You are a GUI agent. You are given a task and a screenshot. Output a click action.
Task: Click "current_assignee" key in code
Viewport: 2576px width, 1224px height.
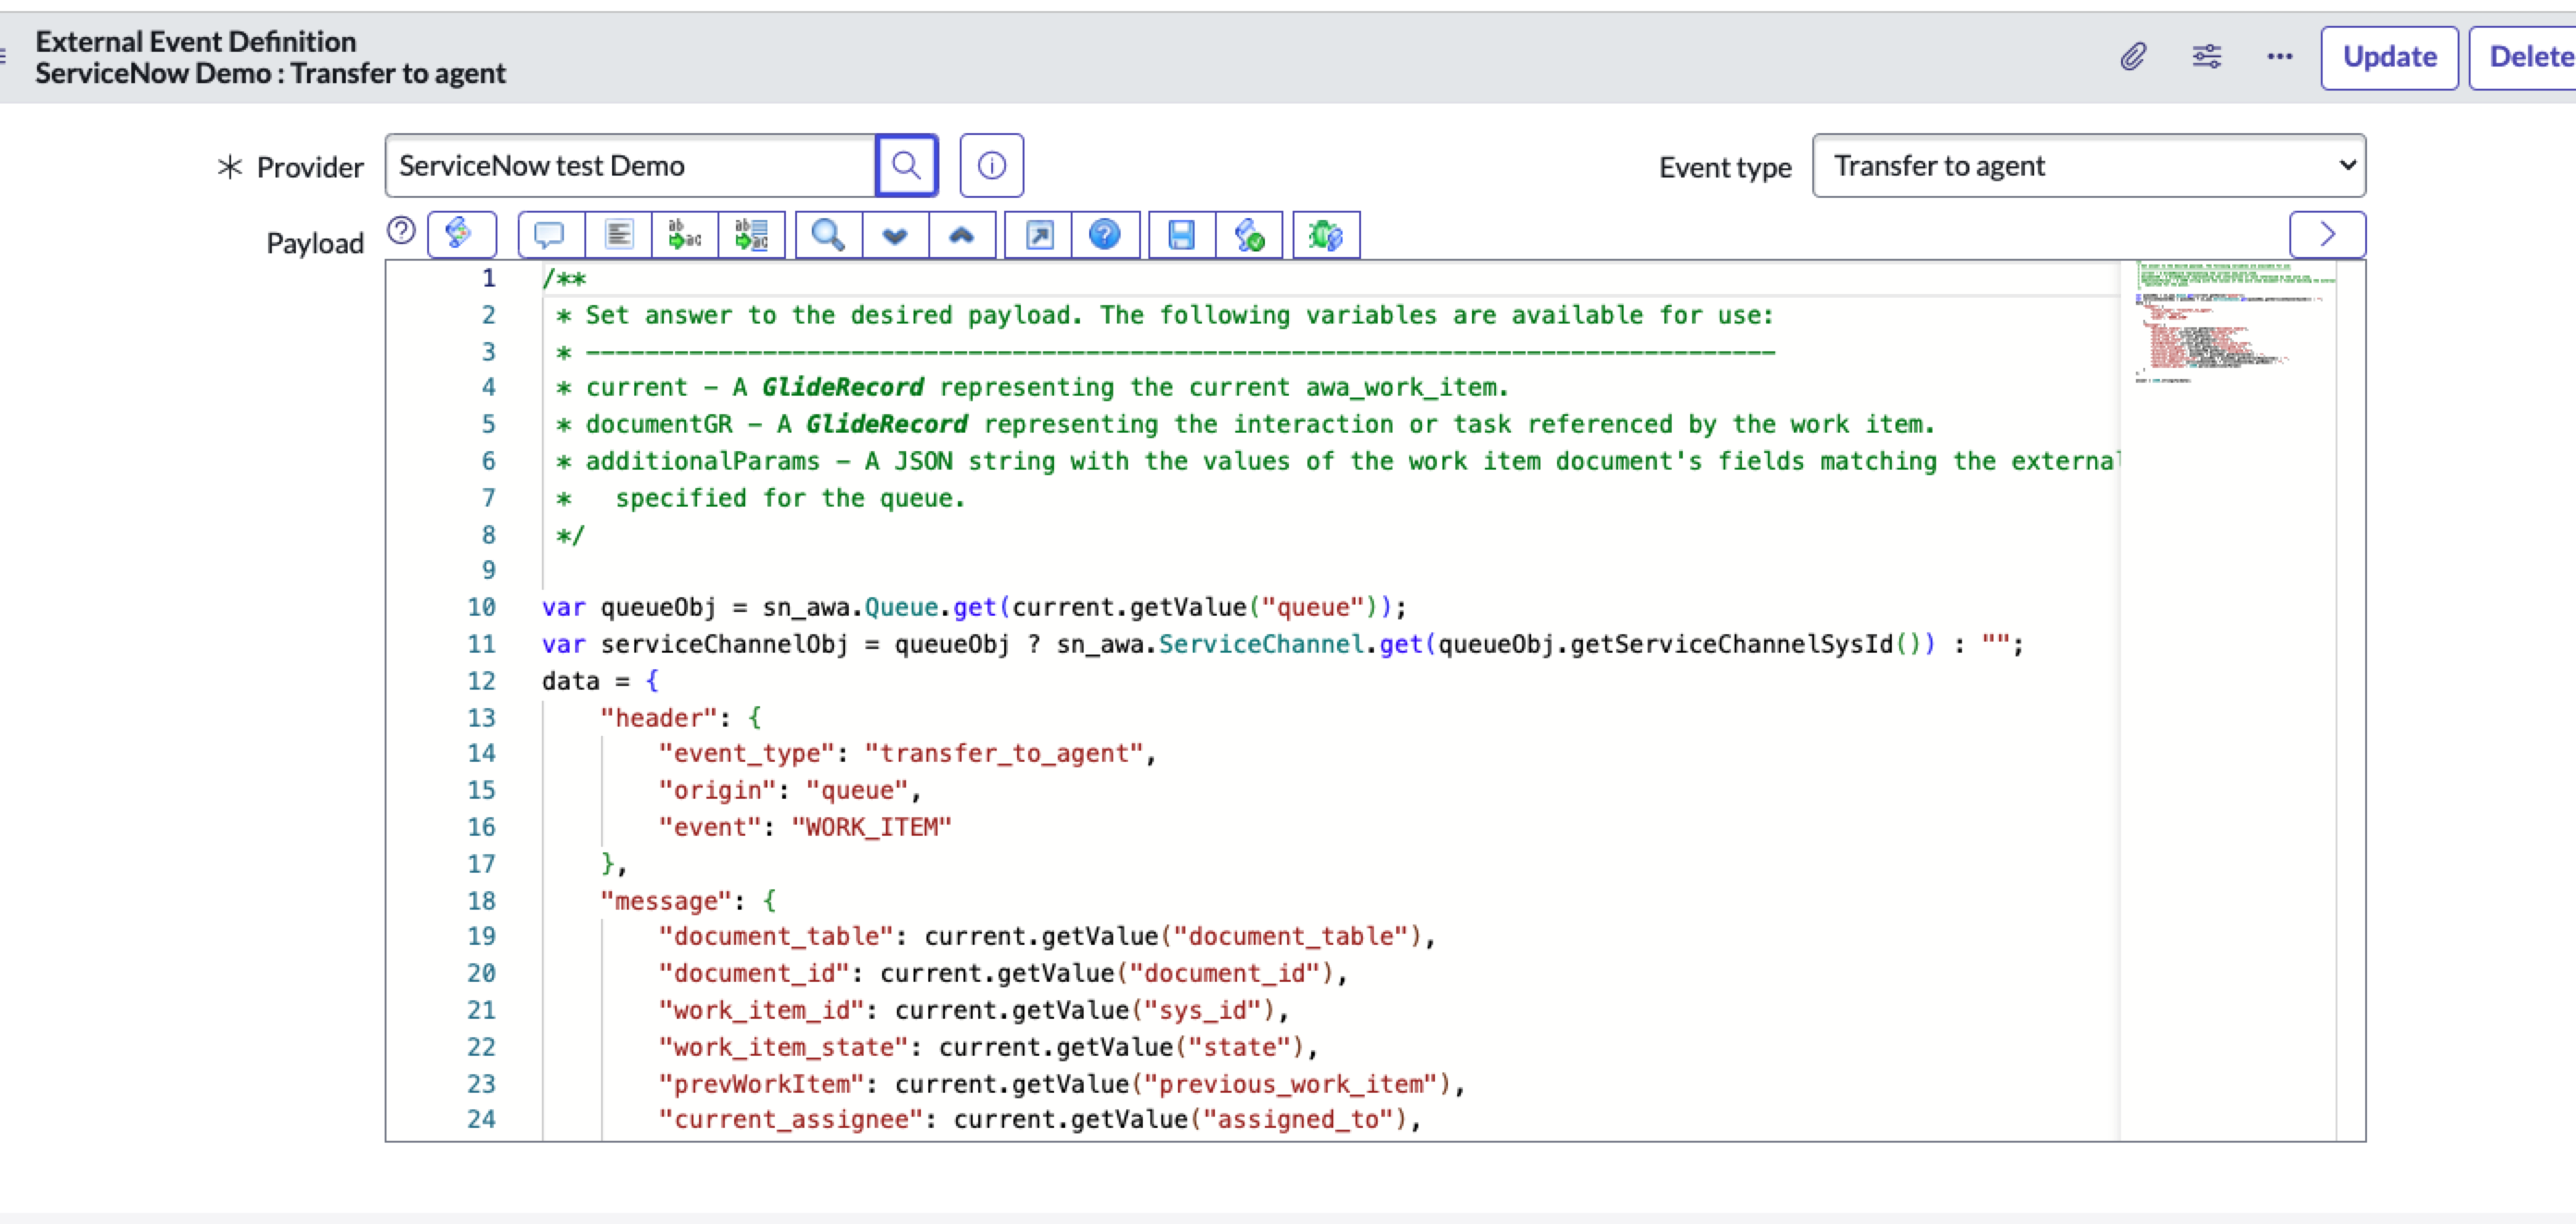tap(790, 1119)
